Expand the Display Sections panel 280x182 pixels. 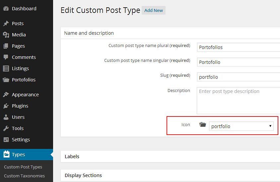tap(170, 175)
